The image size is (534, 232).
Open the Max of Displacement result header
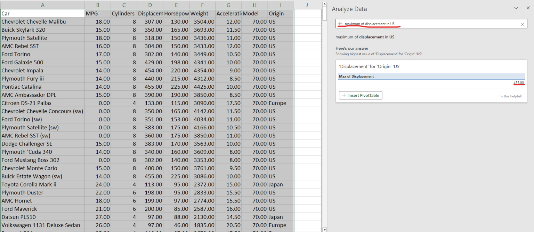pyautogui.click(x=356, y=76)
